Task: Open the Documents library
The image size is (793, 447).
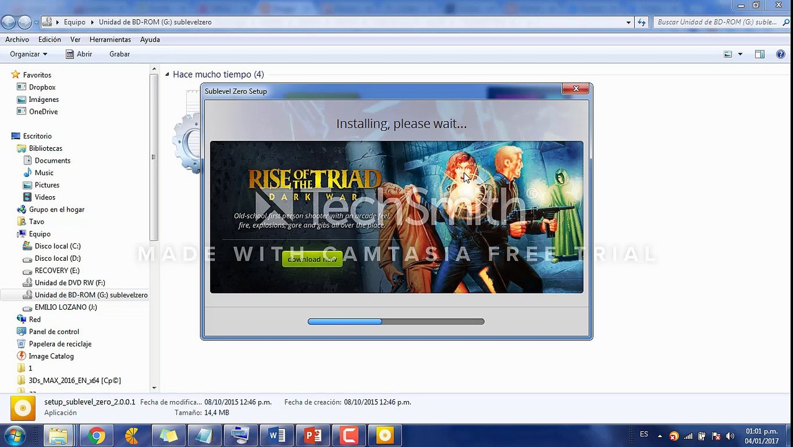Action: click(52, 161)
